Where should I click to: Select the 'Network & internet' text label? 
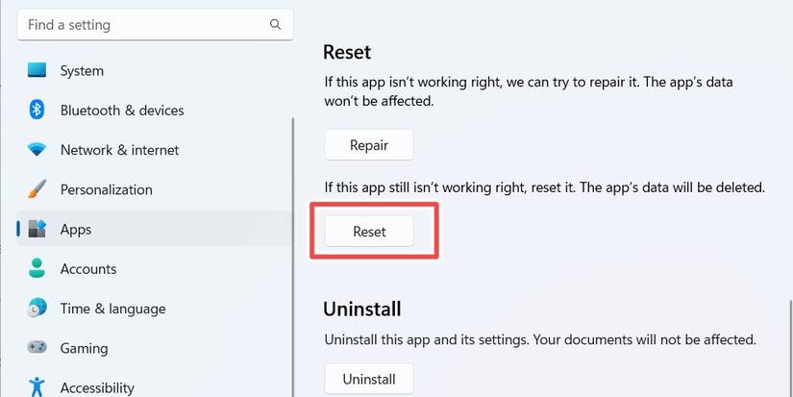tap(119, 150)
